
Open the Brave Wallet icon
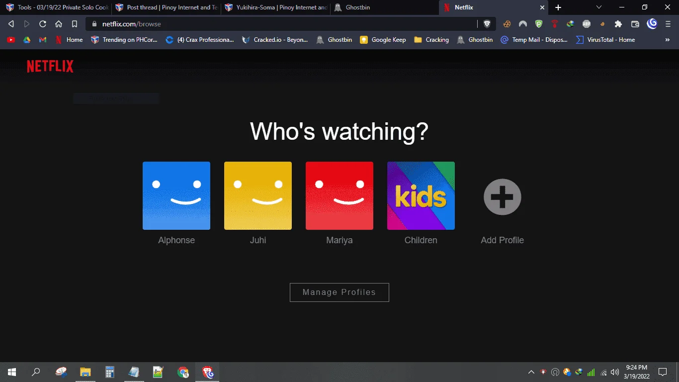[x=635, y=24]
